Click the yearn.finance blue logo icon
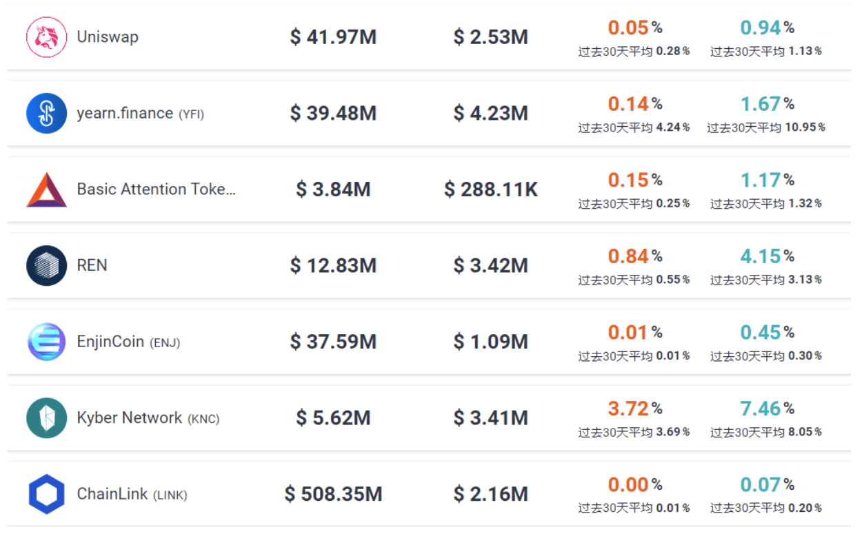Image resolution: width=862 pixels, height=536 pixels. [47, 114]
